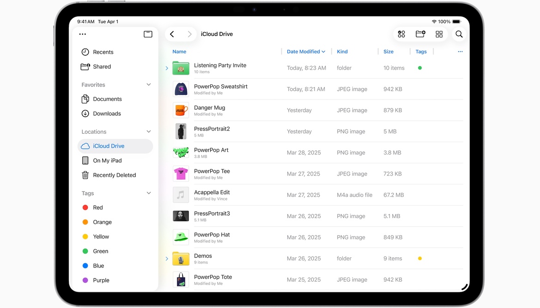Image resolution: width=540 pixels, height=308 pixels.
Task: Click the iCloud Drive cloud icon
Action: [x=85, y=146]
